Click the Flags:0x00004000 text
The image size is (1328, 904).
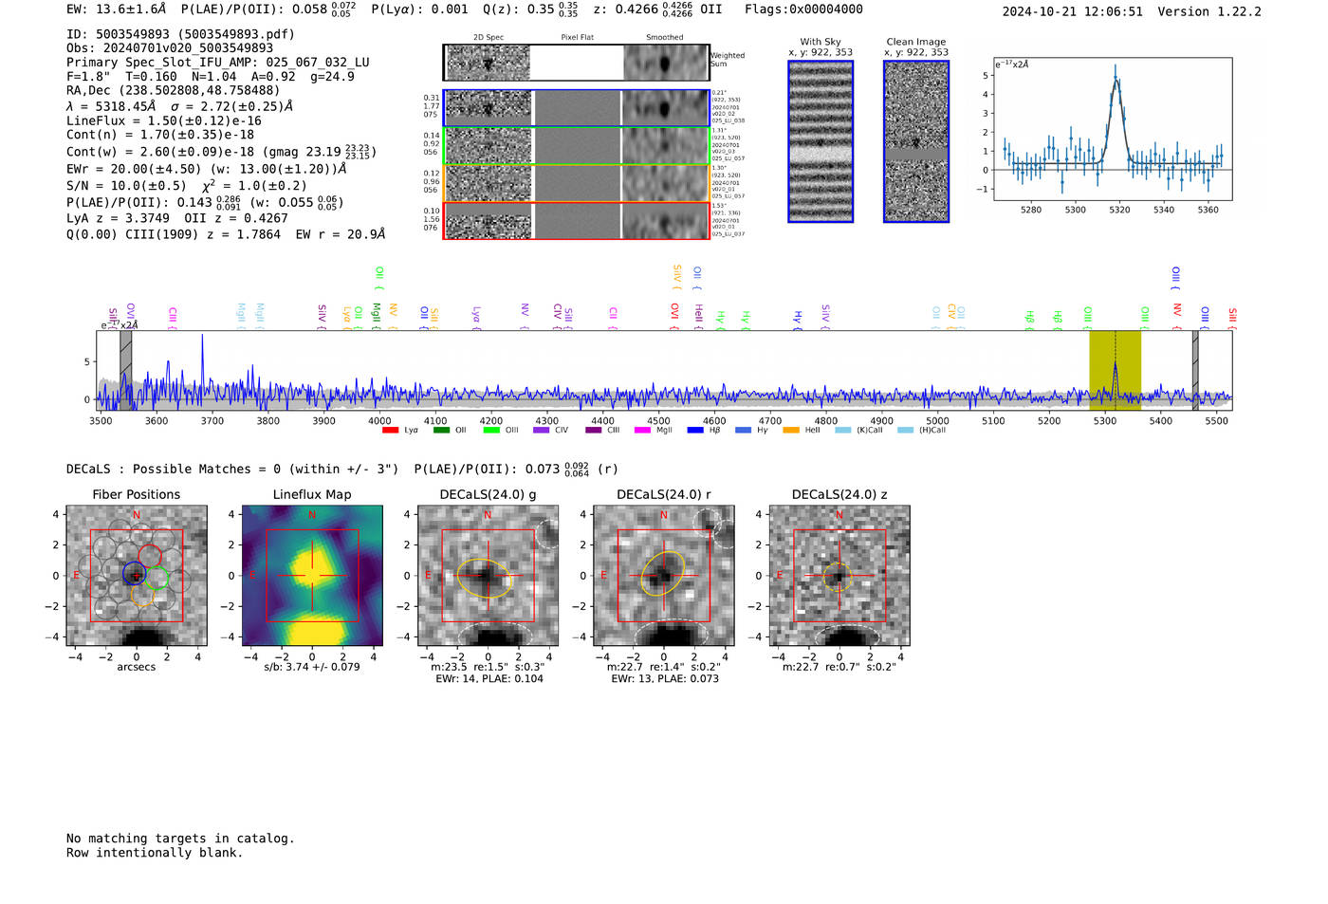pos(803,9)
